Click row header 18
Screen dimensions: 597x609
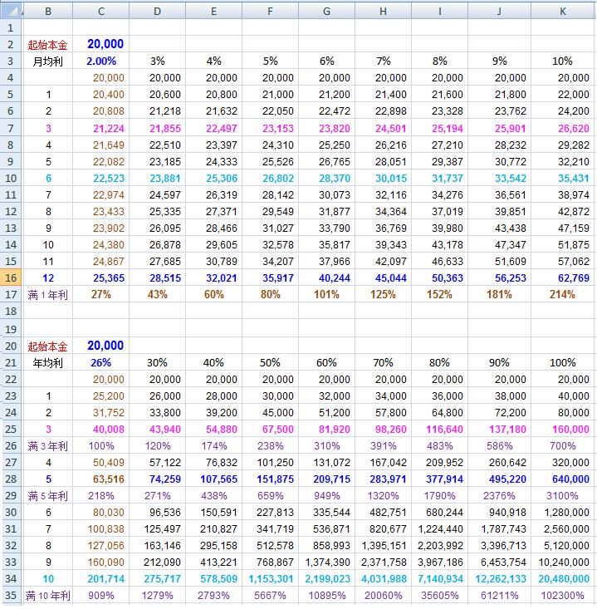click(x=11, y=310)
